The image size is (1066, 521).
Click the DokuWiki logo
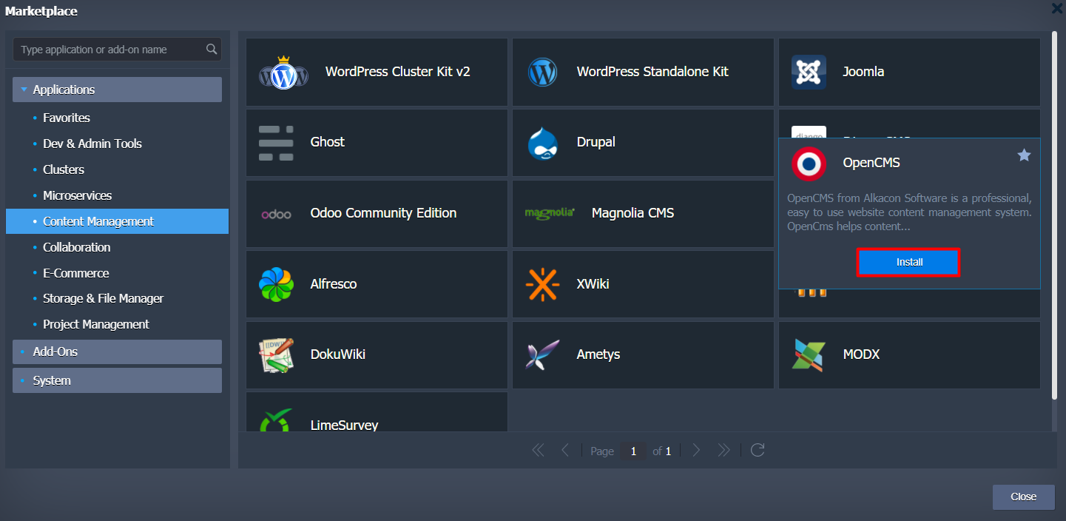[x=276, y=355]
